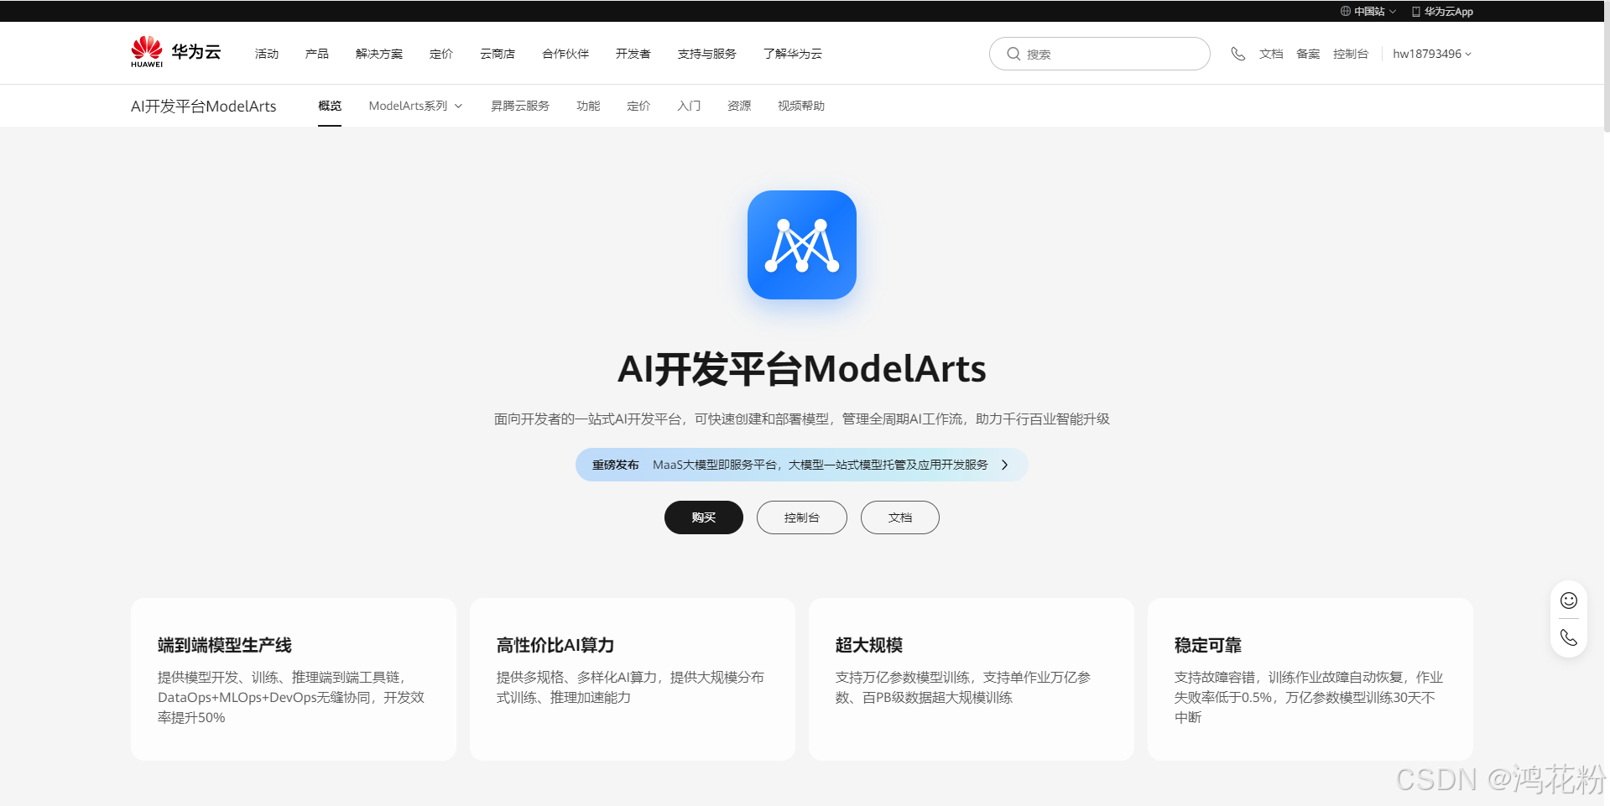Open the 合作伙伴 menu
1610x806 pixels.
point(565,54)
